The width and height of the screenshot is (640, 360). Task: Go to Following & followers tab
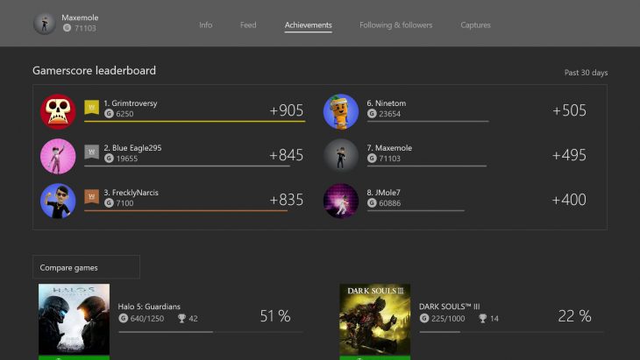(395, 25)
